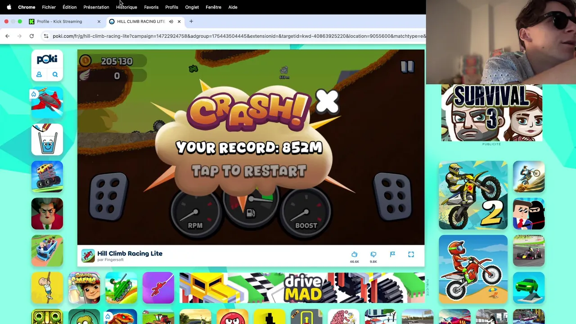Click the Hill Climb Racing Lite title
This screenshot has height=324, width=576.
(130, 253)
